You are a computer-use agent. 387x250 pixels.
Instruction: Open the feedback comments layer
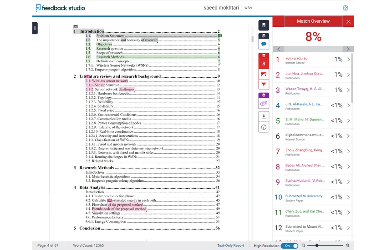264,44
